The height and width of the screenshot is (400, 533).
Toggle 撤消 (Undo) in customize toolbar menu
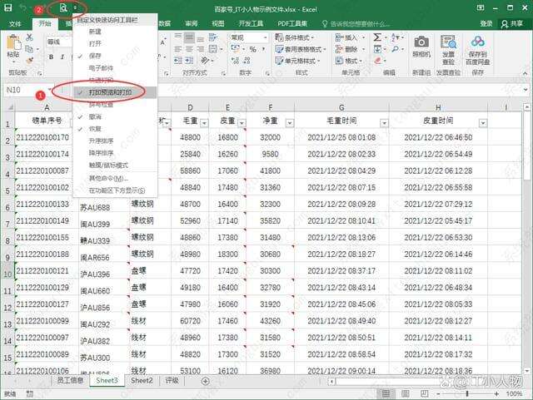pyautogui.click(x=115, y=116)
